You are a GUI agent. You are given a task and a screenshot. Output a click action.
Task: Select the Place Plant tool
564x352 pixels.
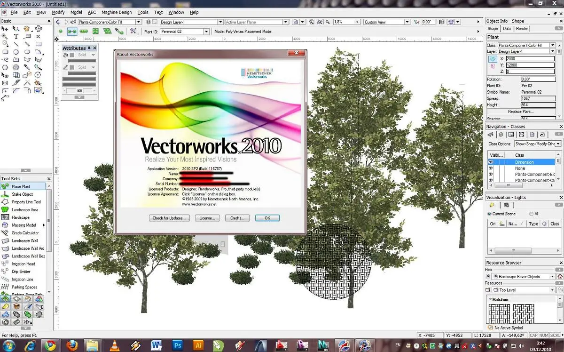pos(23,186)
